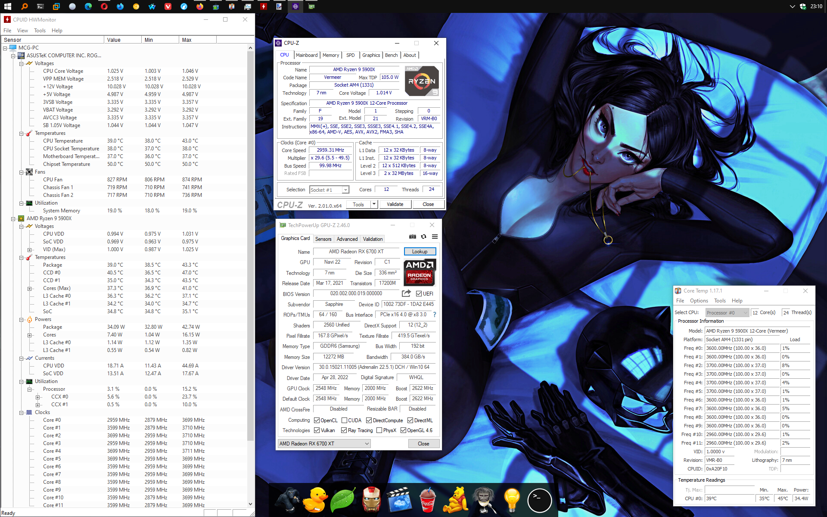
Task: Open the GPU-Z hamburger menu
Action: point(435,237)
